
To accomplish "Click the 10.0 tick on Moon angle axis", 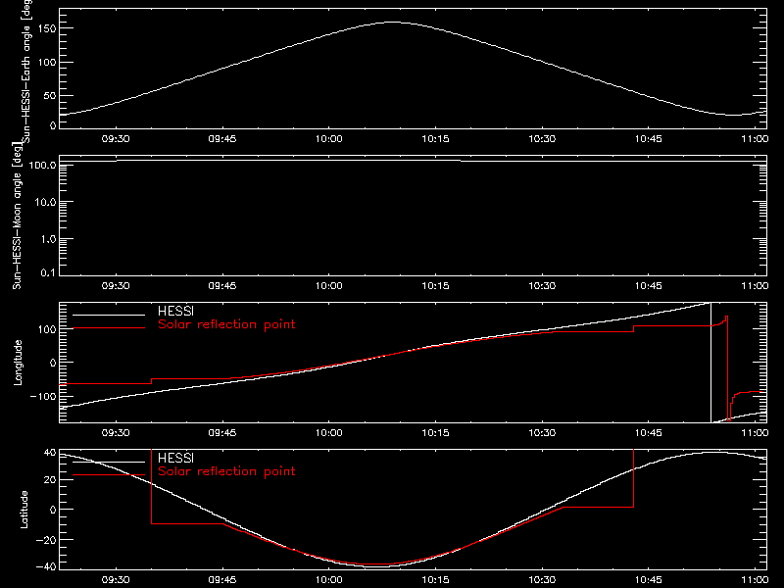I will [x=46, y=202].
